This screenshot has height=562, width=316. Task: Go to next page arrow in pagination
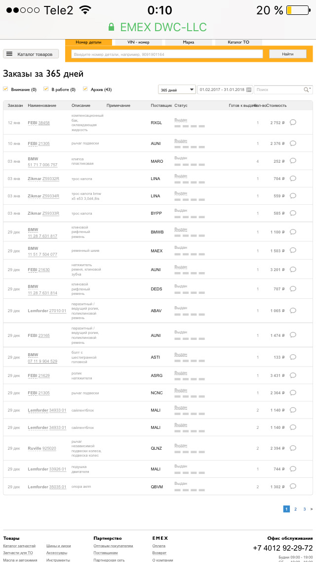[311, 509]
